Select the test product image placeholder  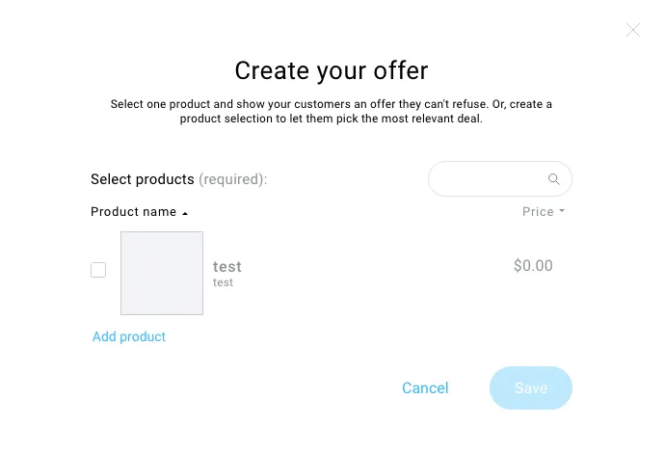[x=162, y=273]
